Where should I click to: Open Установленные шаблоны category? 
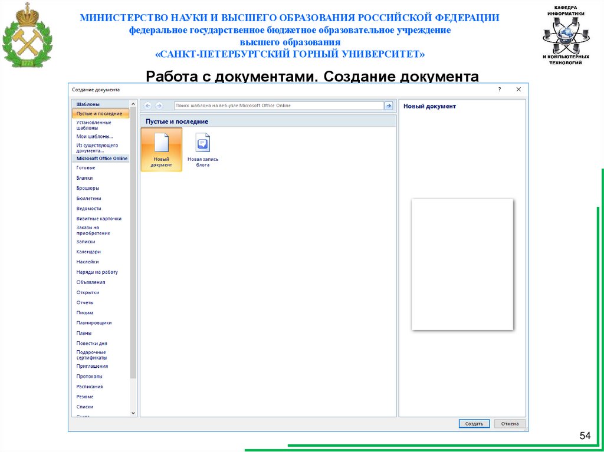tap(94, 125)
